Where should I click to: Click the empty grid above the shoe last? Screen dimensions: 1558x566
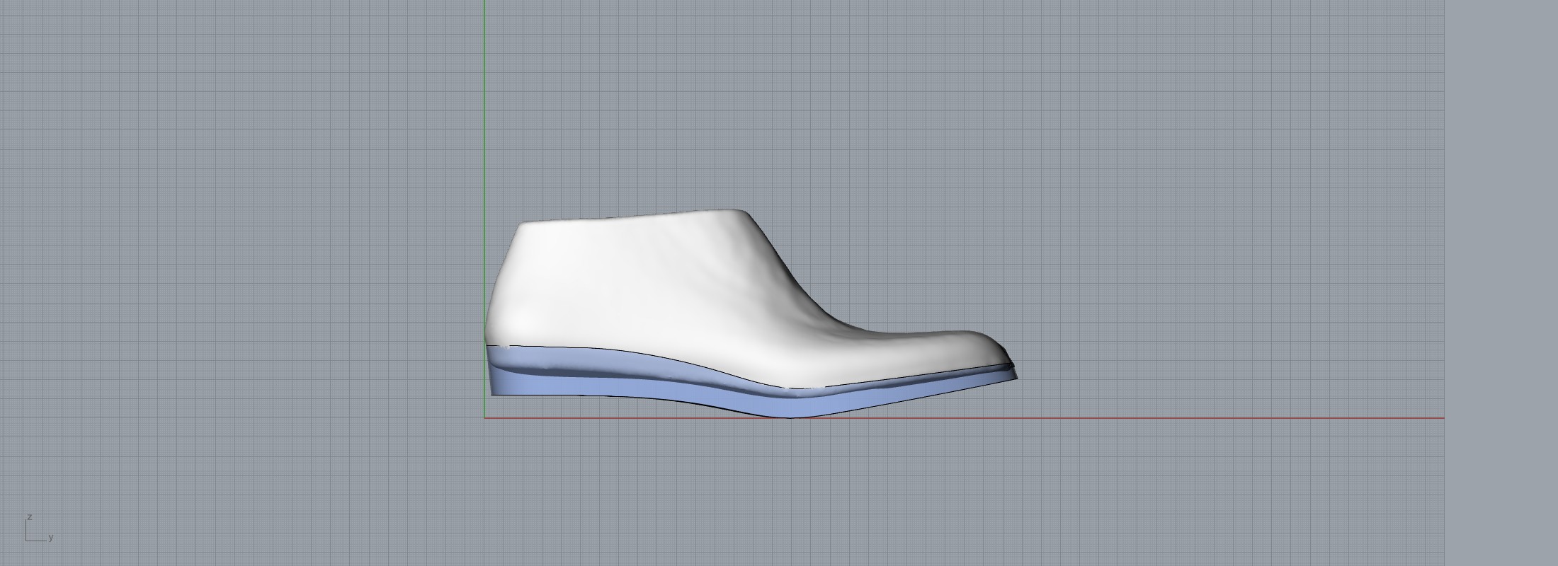708,106
